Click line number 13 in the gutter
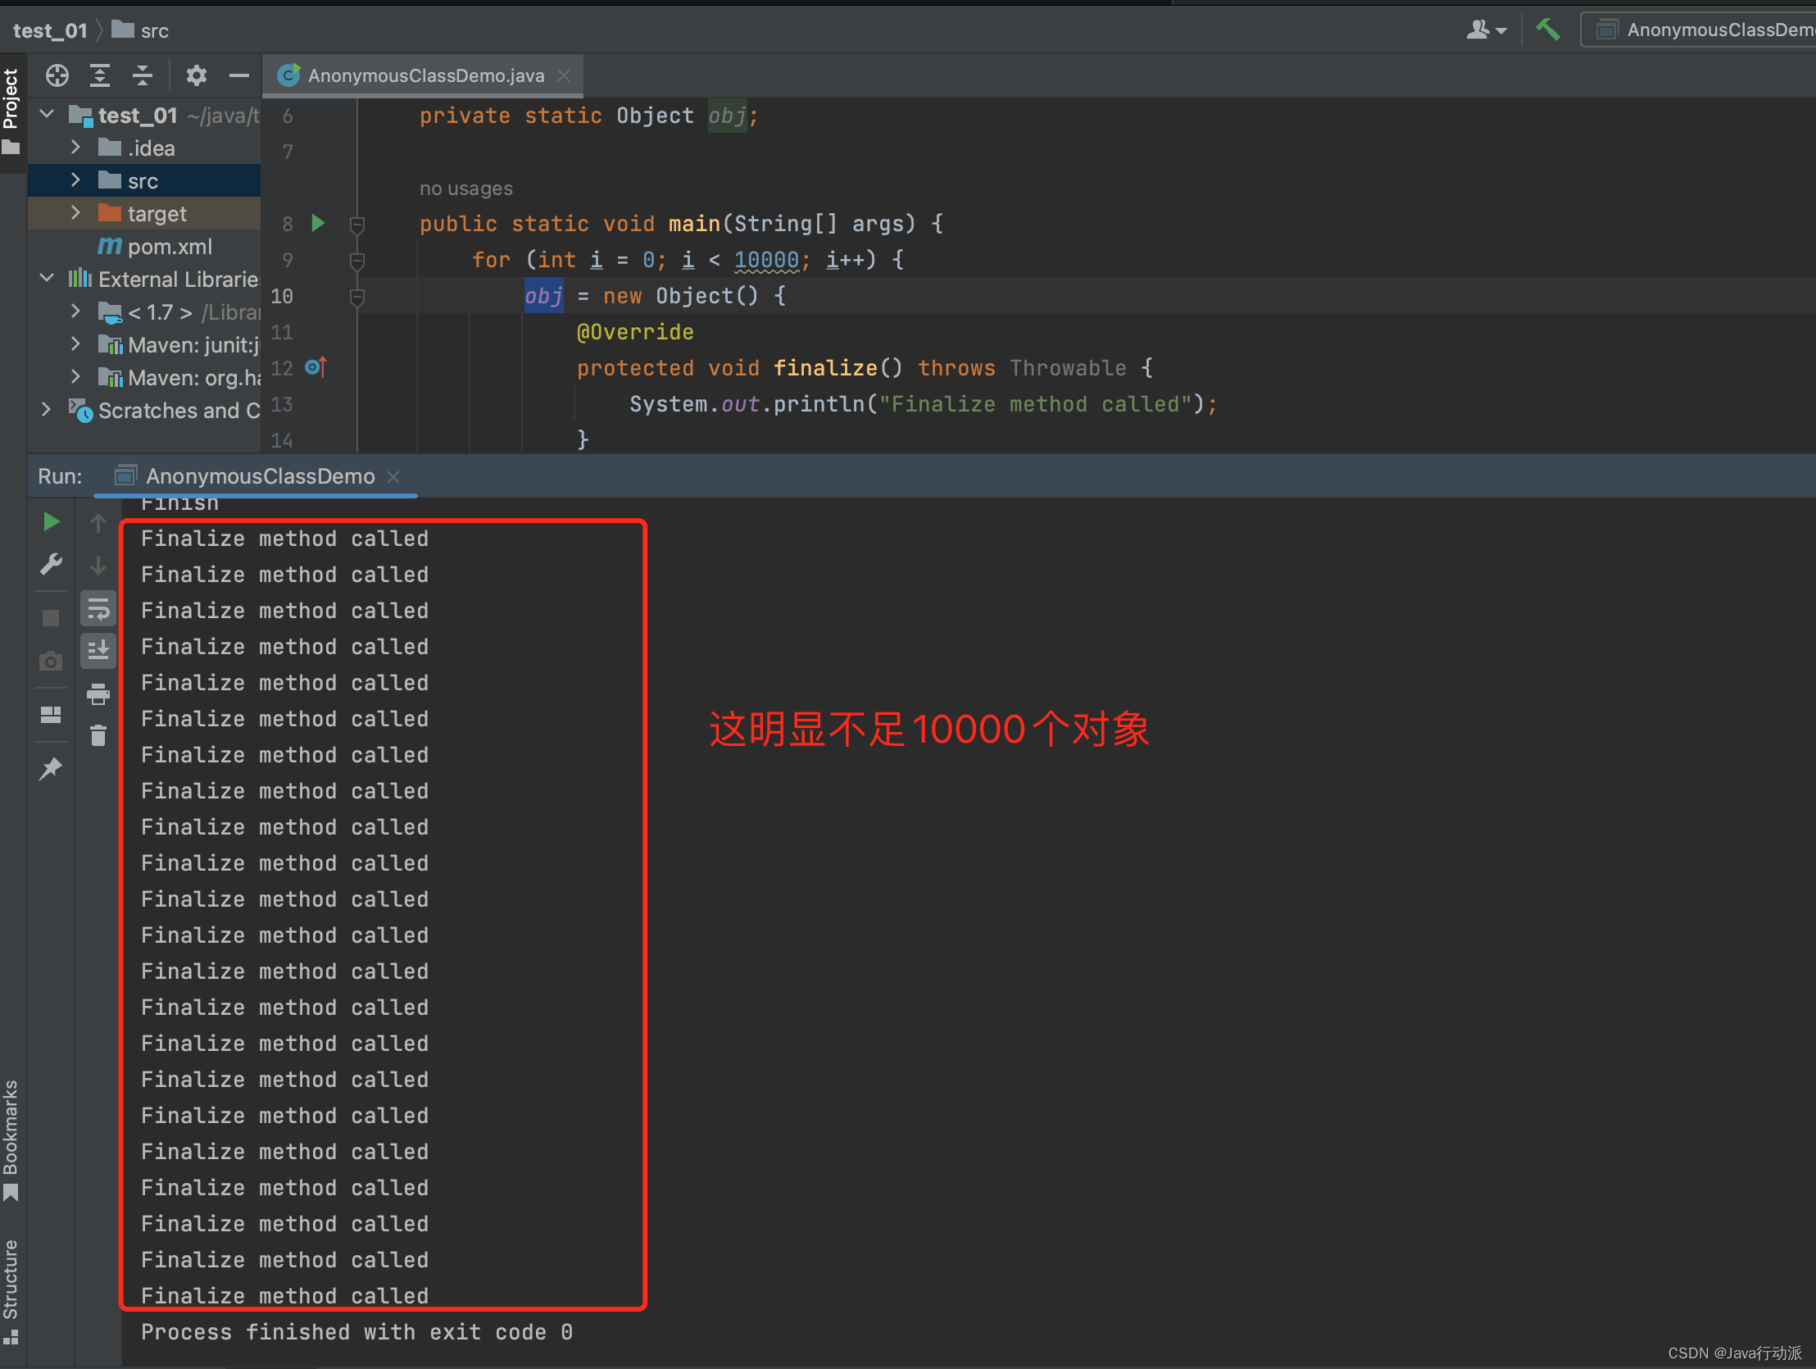Image resolution: width=1816 pixels, height=1369 pixels. coord(283,404)
